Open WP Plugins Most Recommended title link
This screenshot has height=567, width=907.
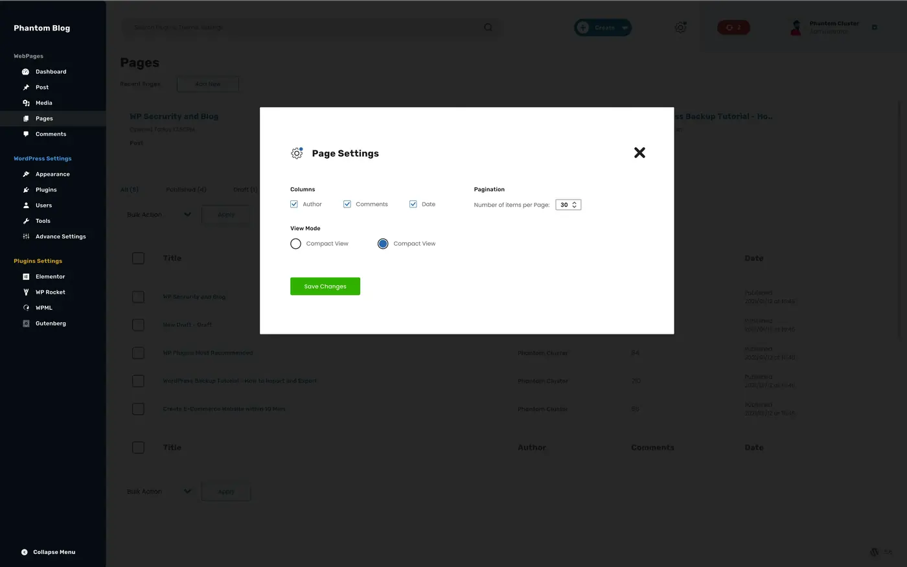coord(208,353)
